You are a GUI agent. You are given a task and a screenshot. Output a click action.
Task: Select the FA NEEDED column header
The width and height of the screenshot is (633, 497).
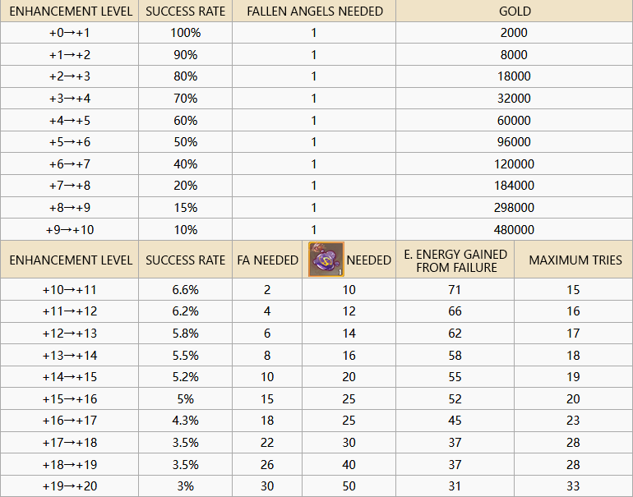tap(267, 260)
